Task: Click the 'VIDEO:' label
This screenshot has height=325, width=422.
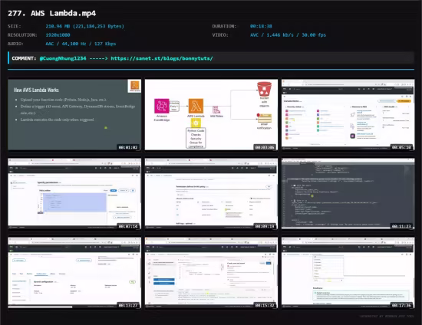Action: (x=220, y=35)
